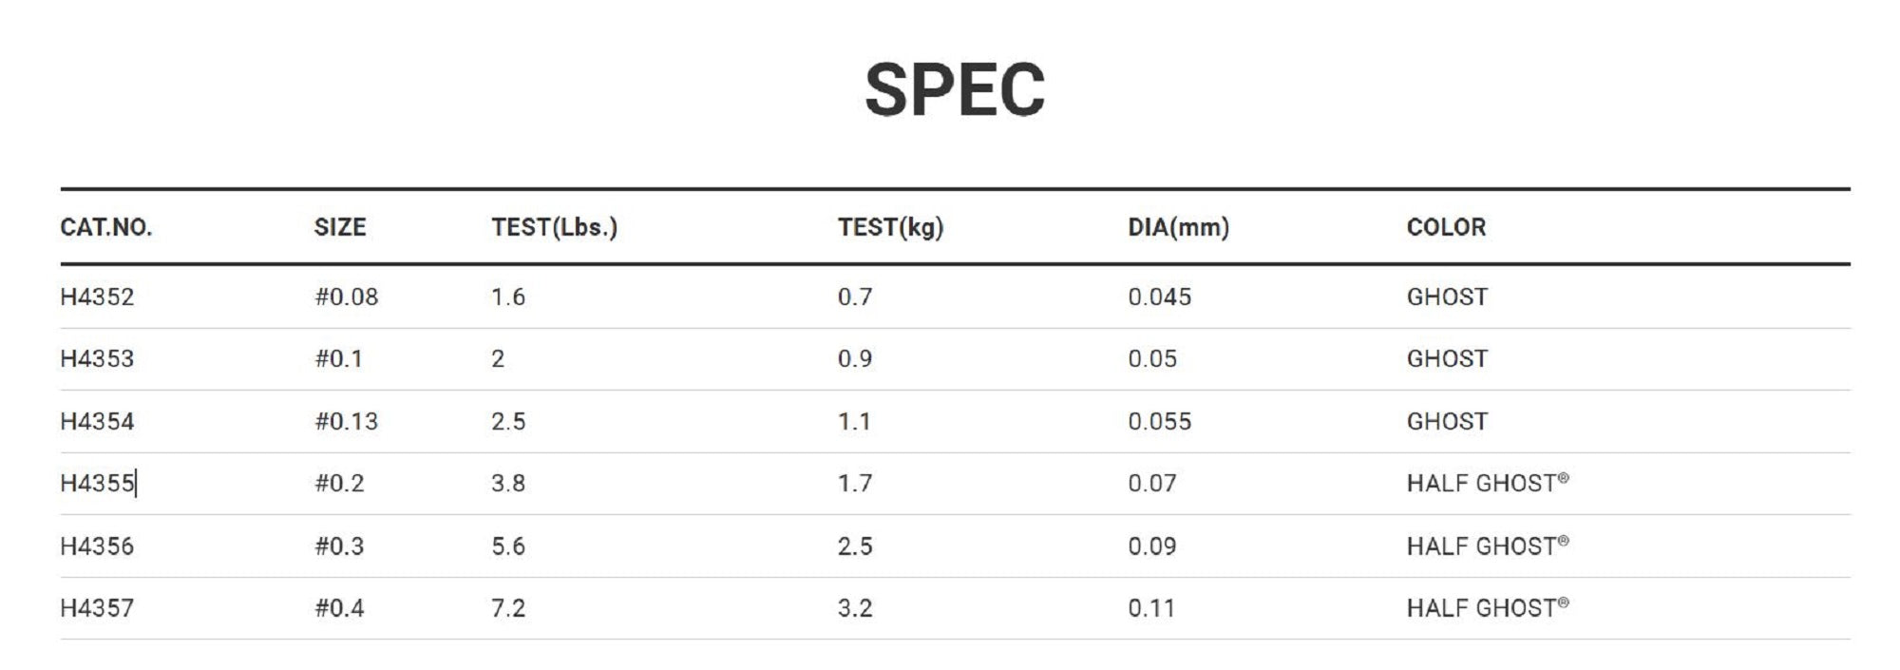Click the 0.11 diameter value

pyautogui.click(x=1150, y=607)
